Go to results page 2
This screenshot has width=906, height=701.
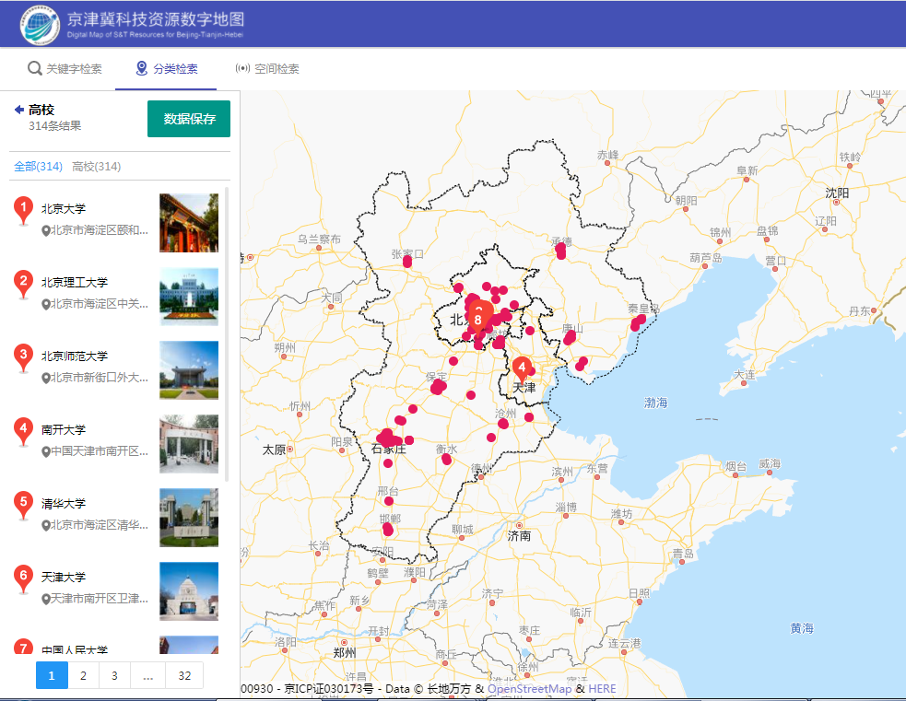click(83, 675)
